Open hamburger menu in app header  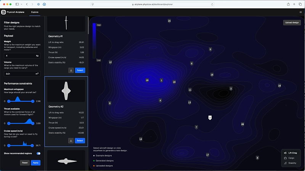(300, 12)
